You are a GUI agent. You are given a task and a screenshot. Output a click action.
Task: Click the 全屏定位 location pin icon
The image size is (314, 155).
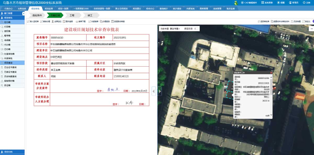53,22
